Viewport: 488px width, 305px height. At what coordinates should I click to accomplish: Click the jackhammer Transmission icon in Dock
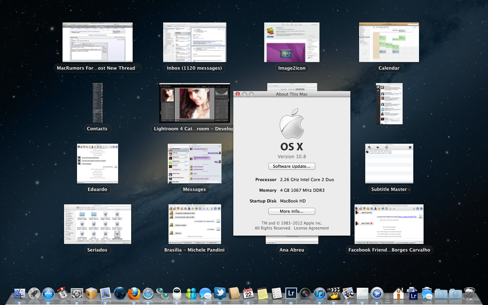pos(63,293)
